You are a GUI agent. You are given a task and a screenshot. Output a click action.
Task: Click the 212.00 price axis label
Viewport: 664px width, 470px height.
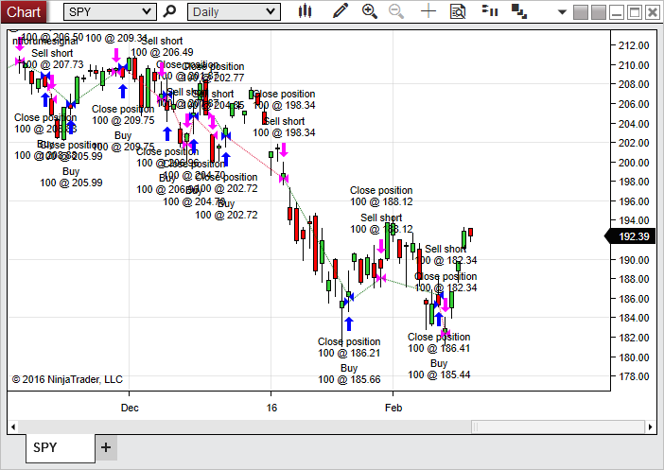point(634,45)
